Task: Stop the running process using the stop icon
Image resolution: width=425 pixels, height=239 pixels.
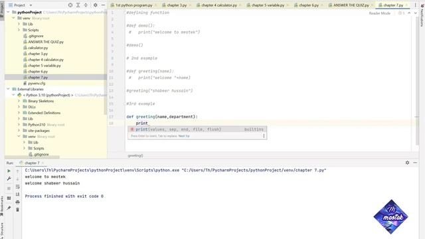Action: point(9,189)
